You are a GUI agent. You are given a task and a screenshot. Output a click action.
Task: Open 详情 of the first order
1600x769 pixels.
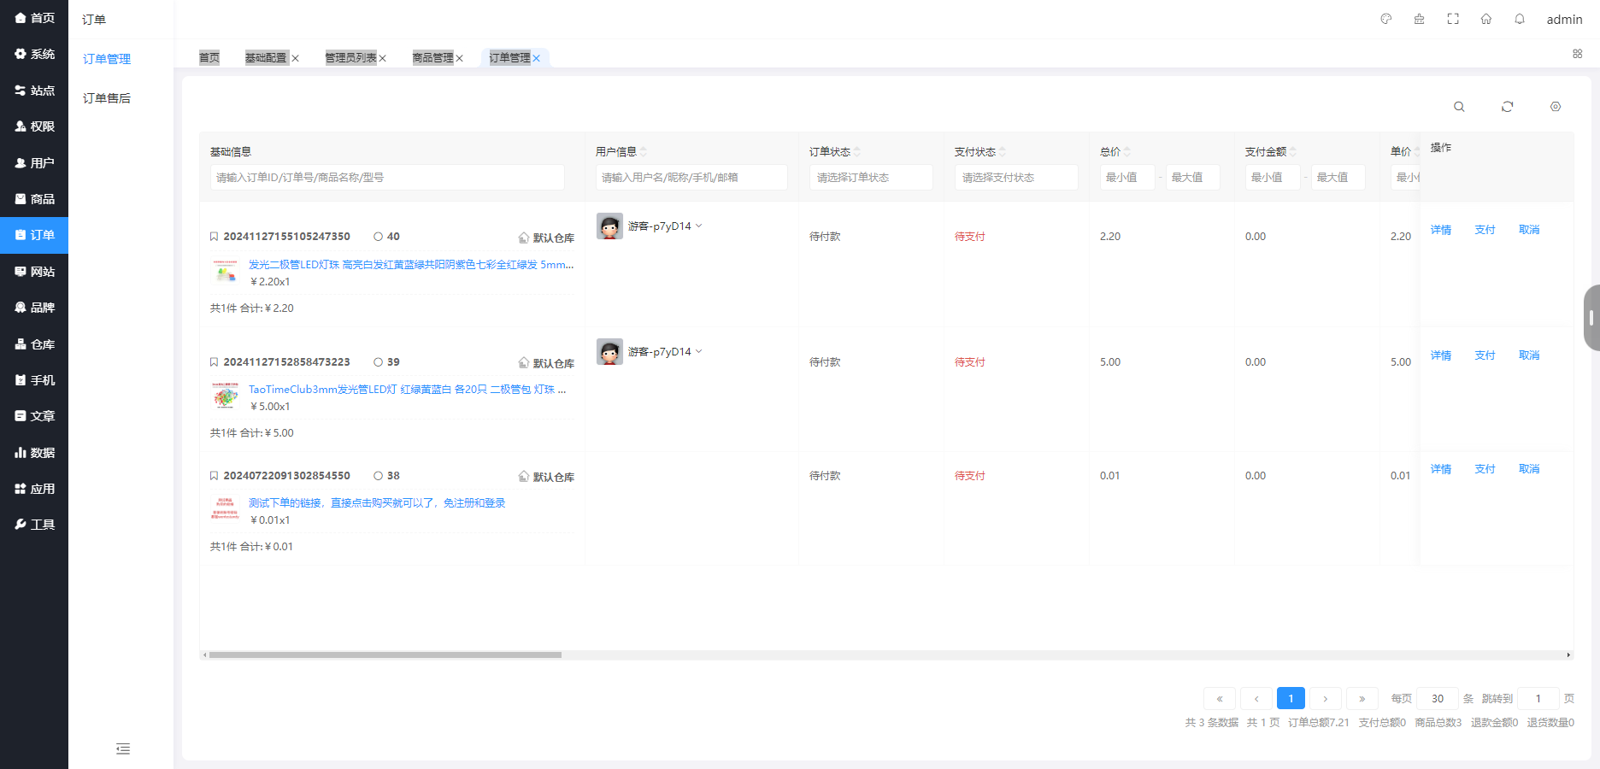coord(1441,229)
